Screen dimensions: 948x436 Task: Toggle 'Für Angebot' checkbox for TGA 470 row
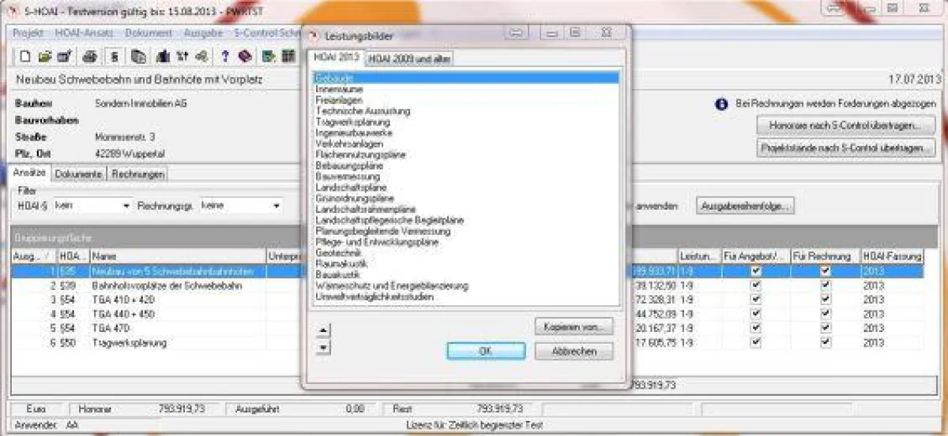(x=756, y=329)
